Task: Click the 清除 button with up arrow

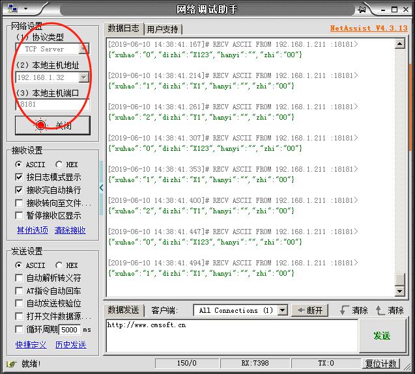Action: pyautogui.click(x=390, y=310)
